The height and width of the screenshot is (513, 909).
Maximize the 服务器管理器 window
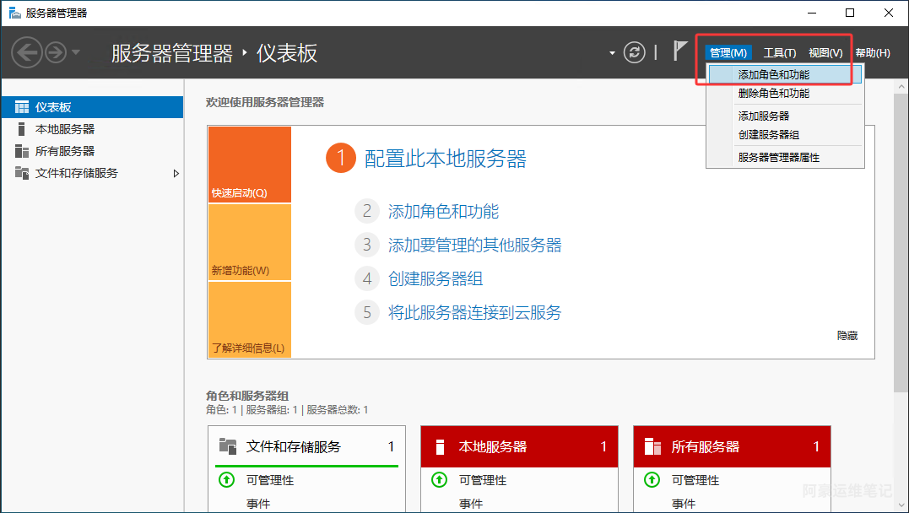850,13
